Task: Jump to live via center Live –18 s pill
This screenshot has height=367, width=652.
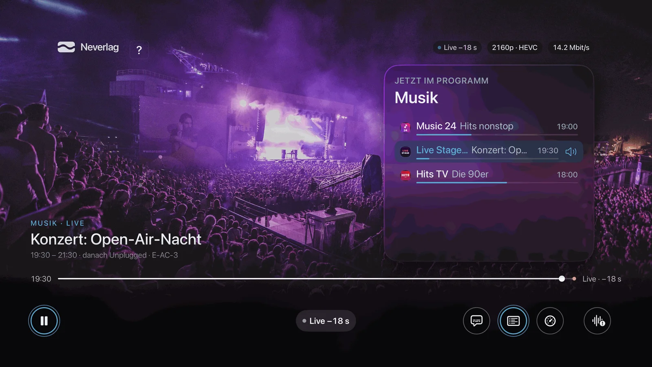Action: click(326, 321)
